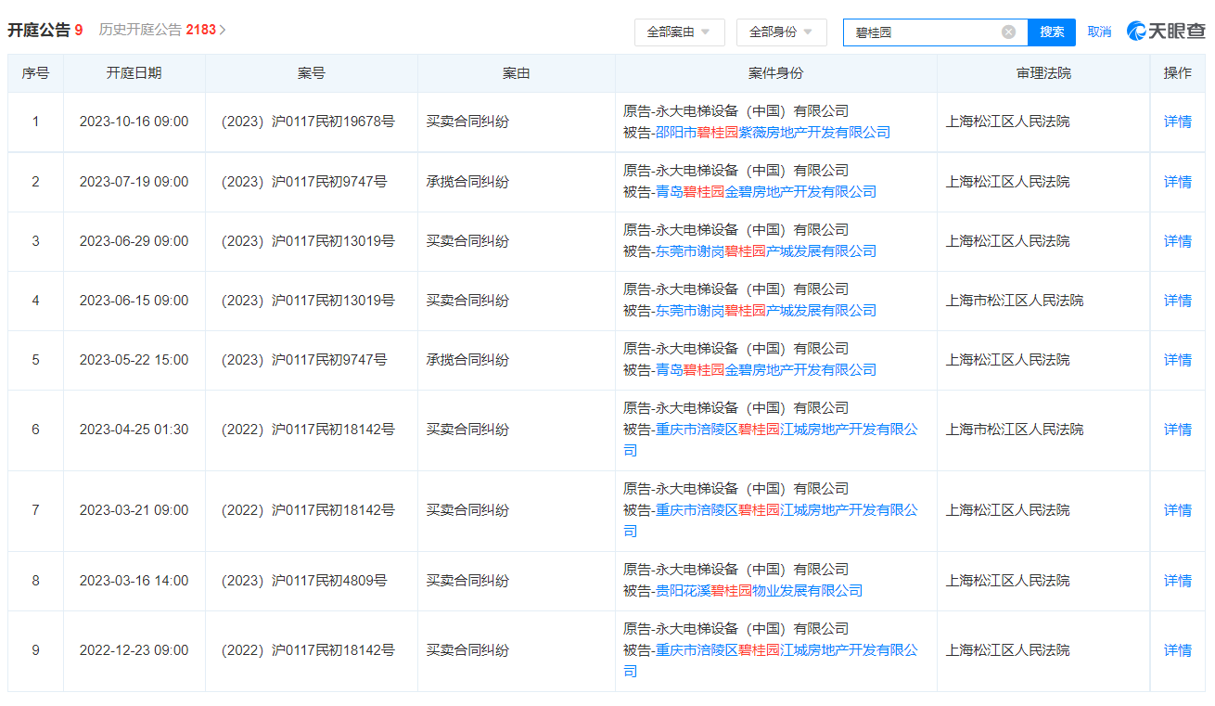Open 详情 for row 4 dated 2023-06-15
This screenshot has width=1215, height=706.
tap(1178, 301)
